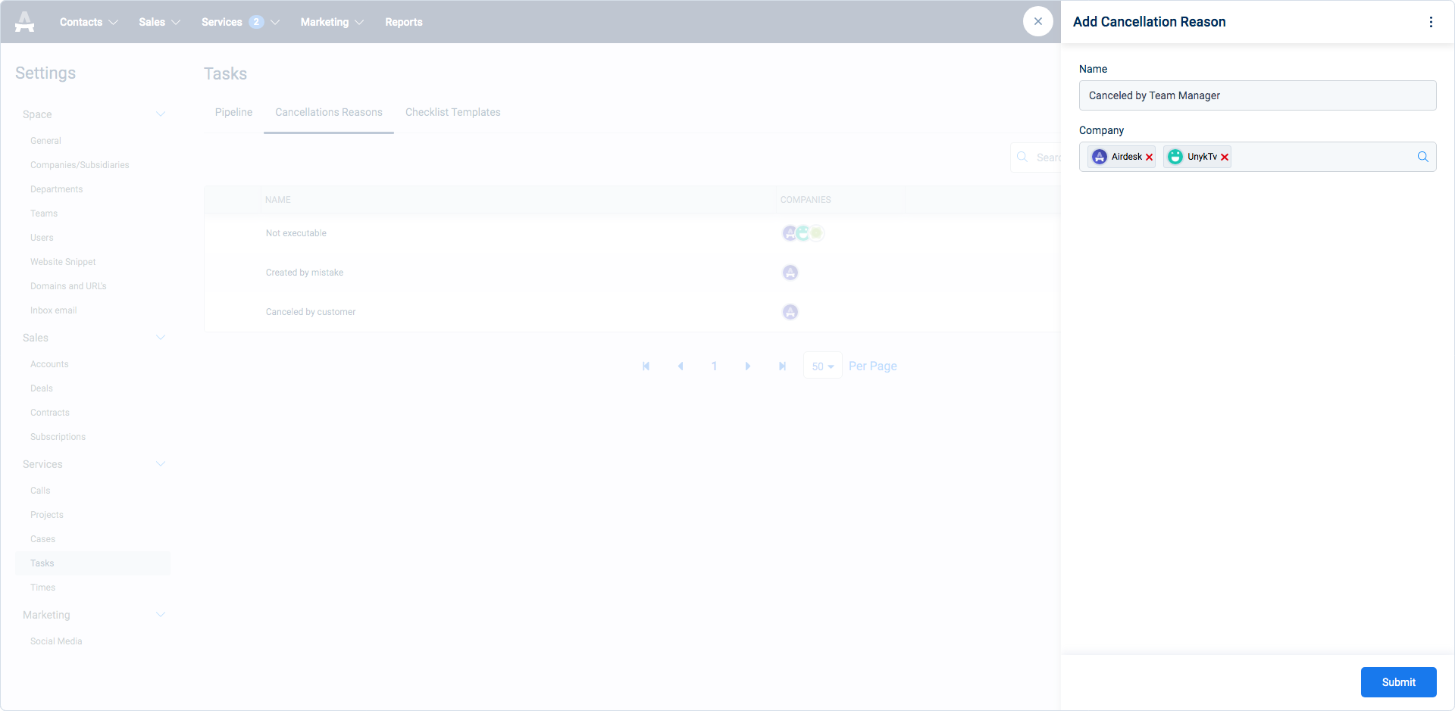1455x711 pixels.
Task: Open General settings in sidebar
Action: (x=45, y=141)
